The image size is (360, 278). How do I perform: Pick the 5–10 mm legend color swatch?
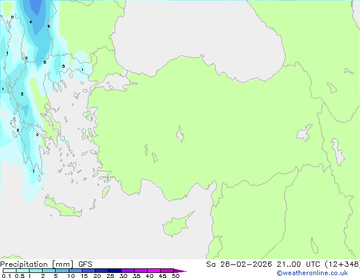point(62,271)
